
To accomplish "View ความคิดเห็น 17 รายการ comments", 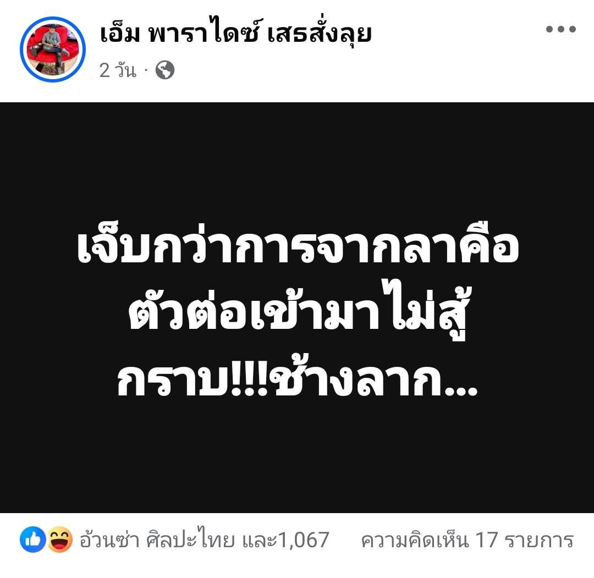I will (467, 540).
